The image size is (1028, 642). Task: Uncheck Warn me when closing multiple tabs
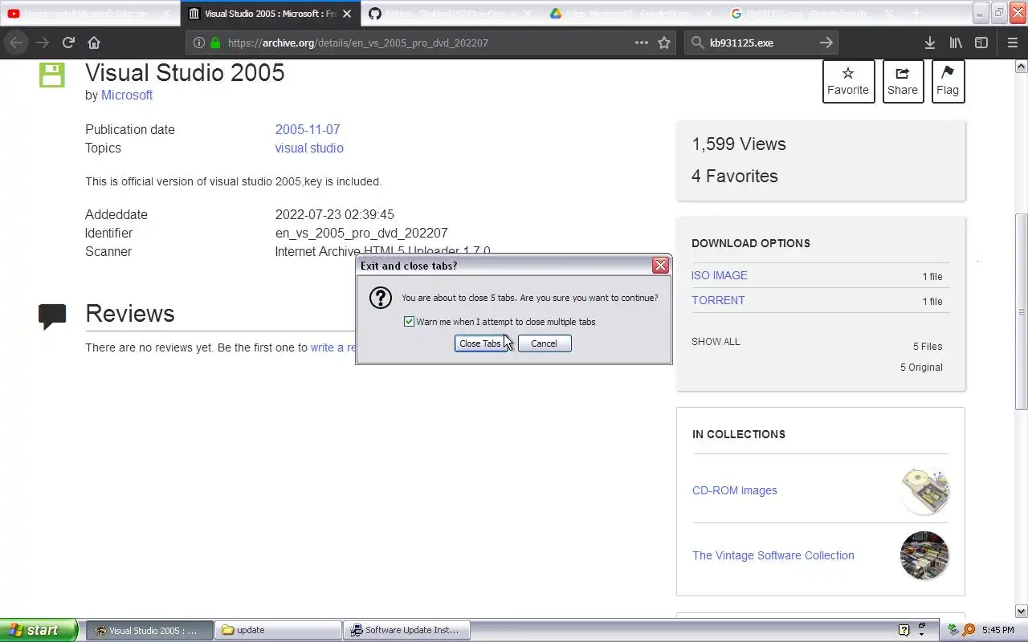tap(409, 322)
